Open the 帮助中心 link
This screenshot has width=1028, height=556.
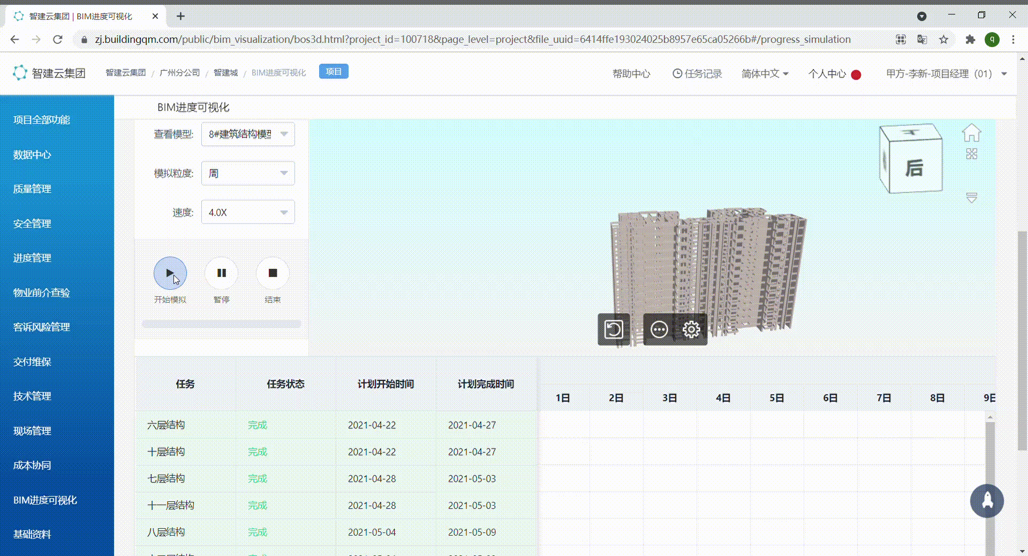click(x=632, y=74)
